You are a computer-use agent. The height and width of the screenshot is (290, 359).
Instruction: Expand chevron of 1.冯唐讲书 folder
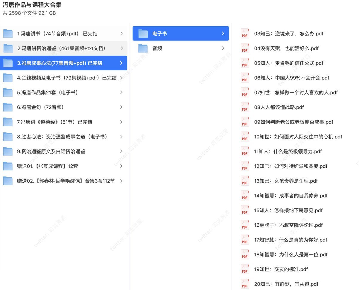(121, 33)
